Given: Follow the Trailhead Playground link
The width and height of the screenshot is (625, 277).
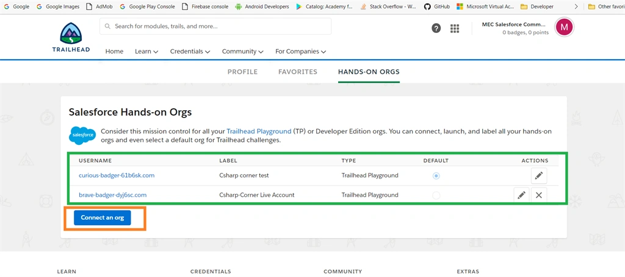Looking at the screenshot, I should (x=259, y=131).
